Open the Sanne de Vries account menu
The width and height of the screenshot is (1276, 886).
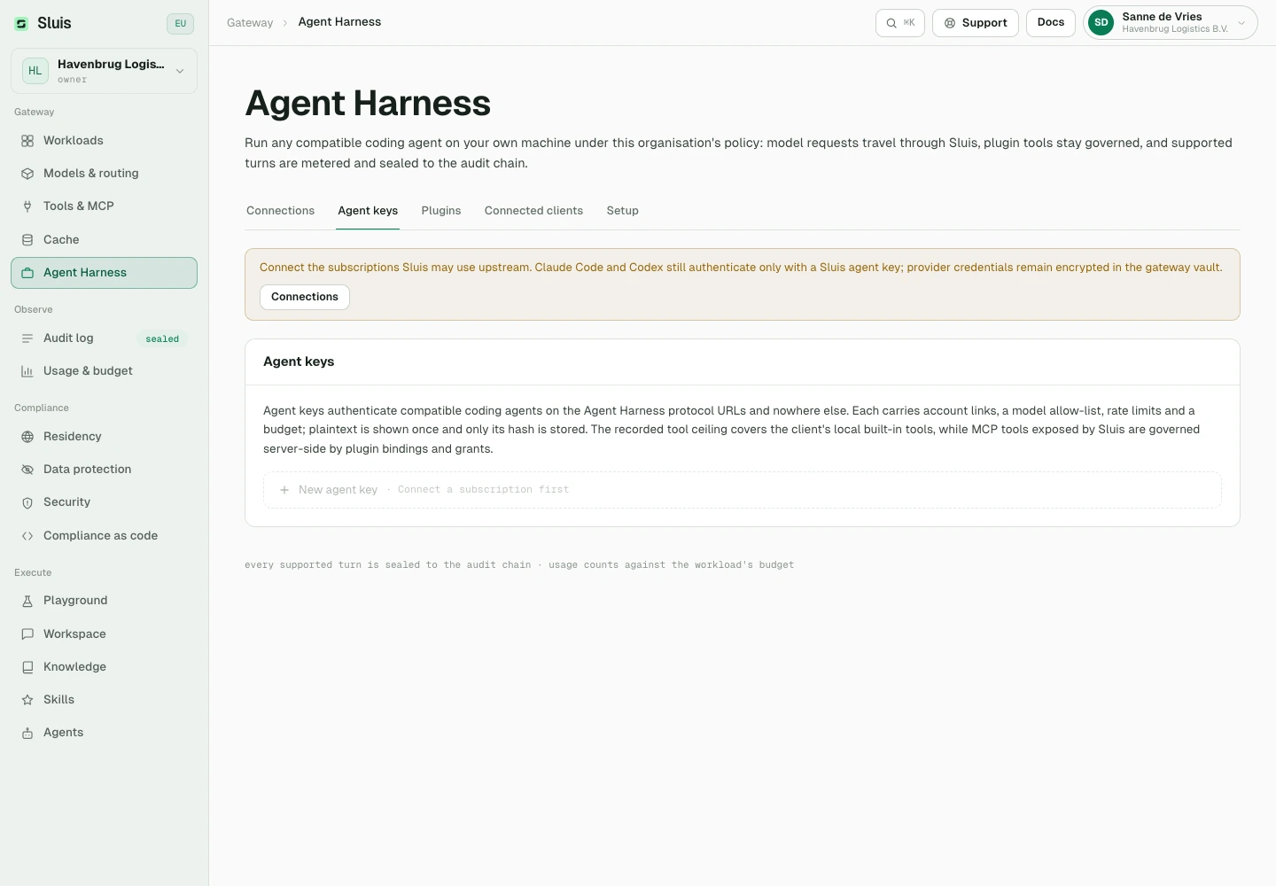1171,23
